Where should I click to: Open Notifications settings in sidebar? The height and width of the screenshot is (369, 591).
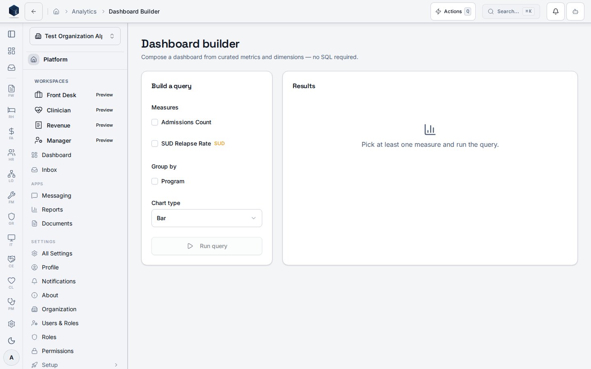coord(75,281)
